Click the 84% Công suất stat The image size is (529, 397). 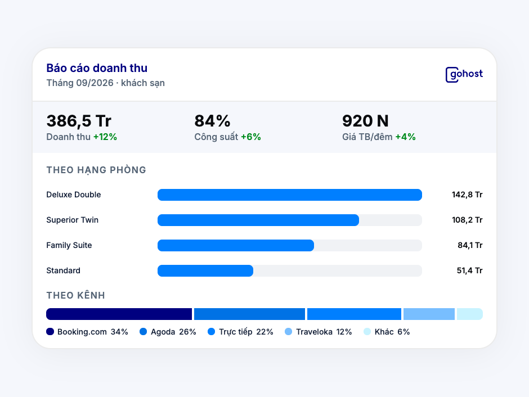point(228,128)
